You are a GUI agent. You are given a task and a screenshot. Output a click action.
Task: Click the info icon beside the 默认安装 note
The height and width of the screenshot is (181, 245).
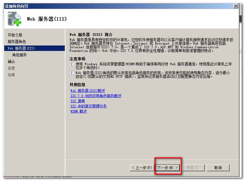click(x=72, y=73)
